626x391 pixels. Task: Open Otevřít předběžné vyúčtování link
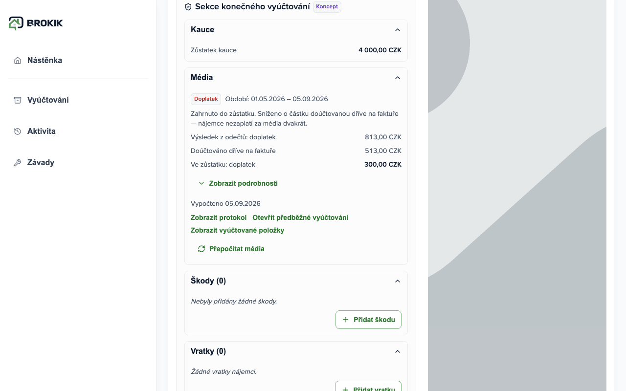[x=300, y=217]
